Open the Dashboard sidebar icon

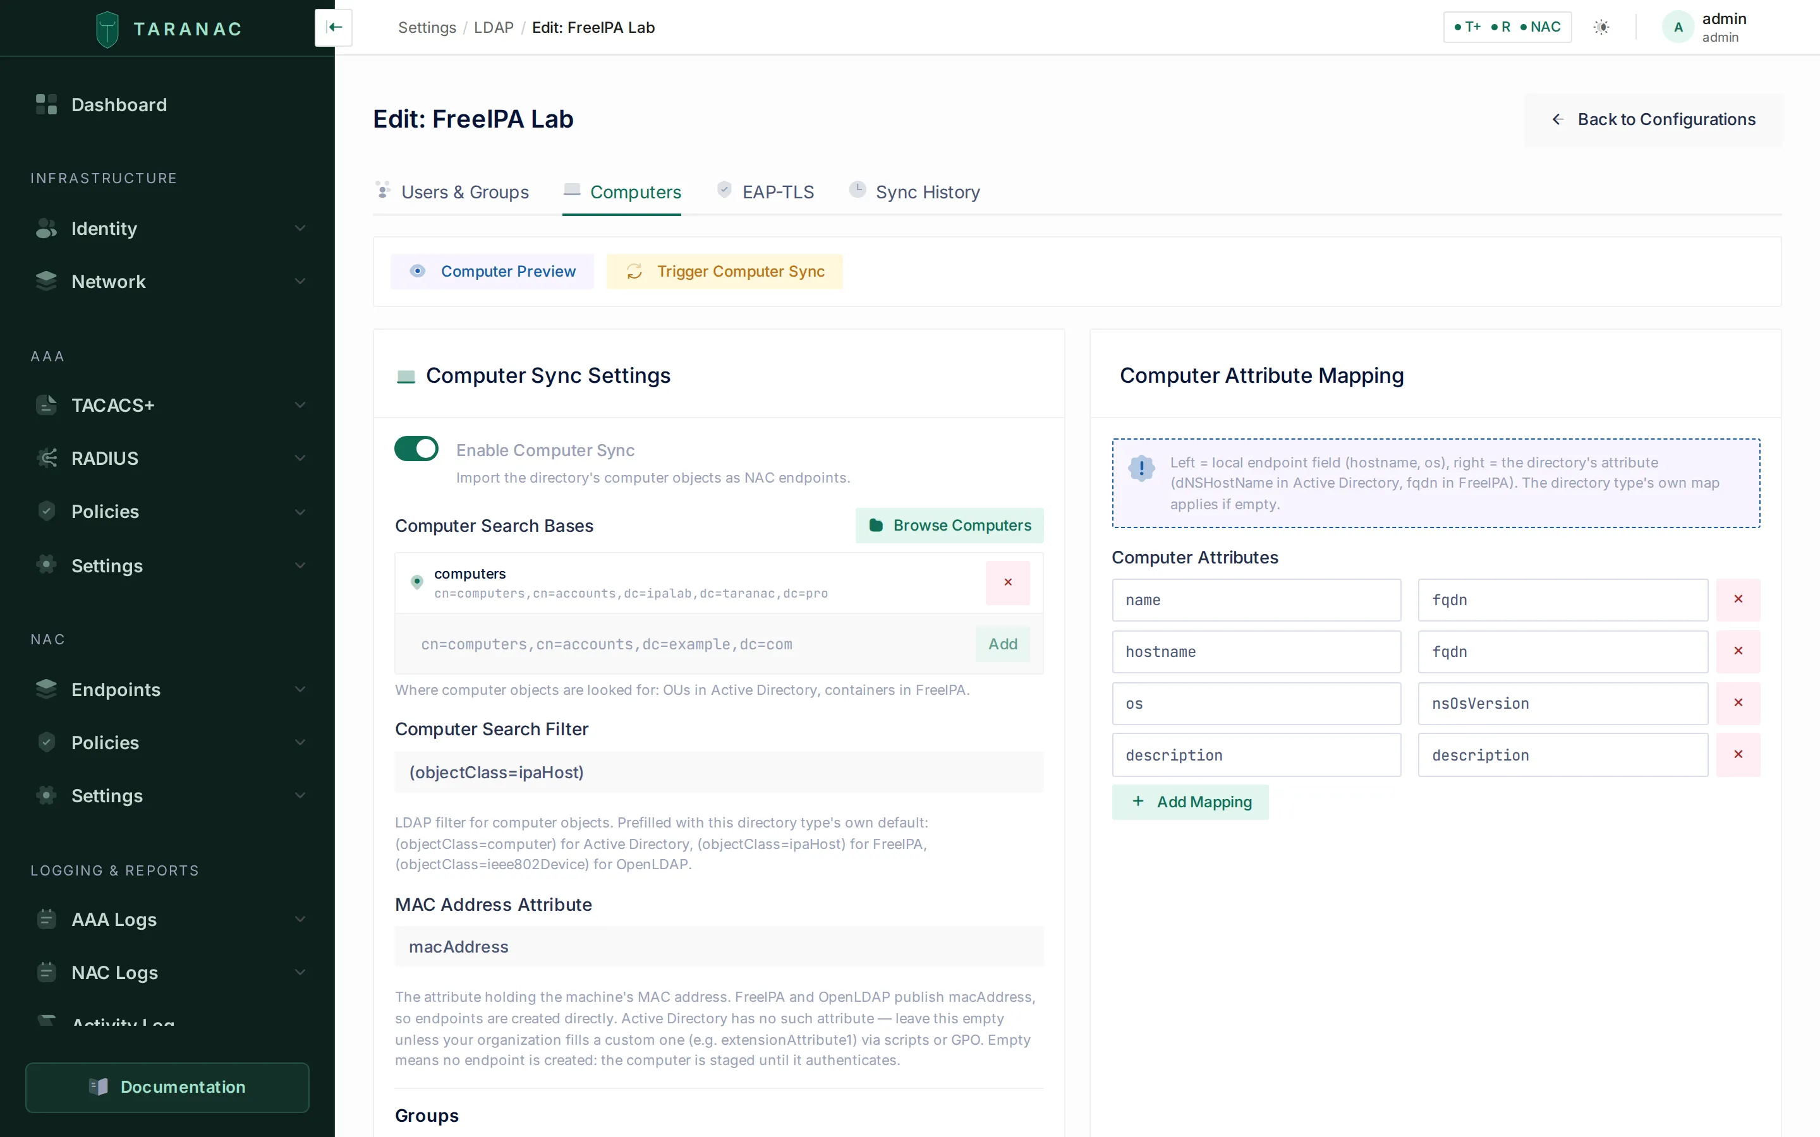[47, 104]
